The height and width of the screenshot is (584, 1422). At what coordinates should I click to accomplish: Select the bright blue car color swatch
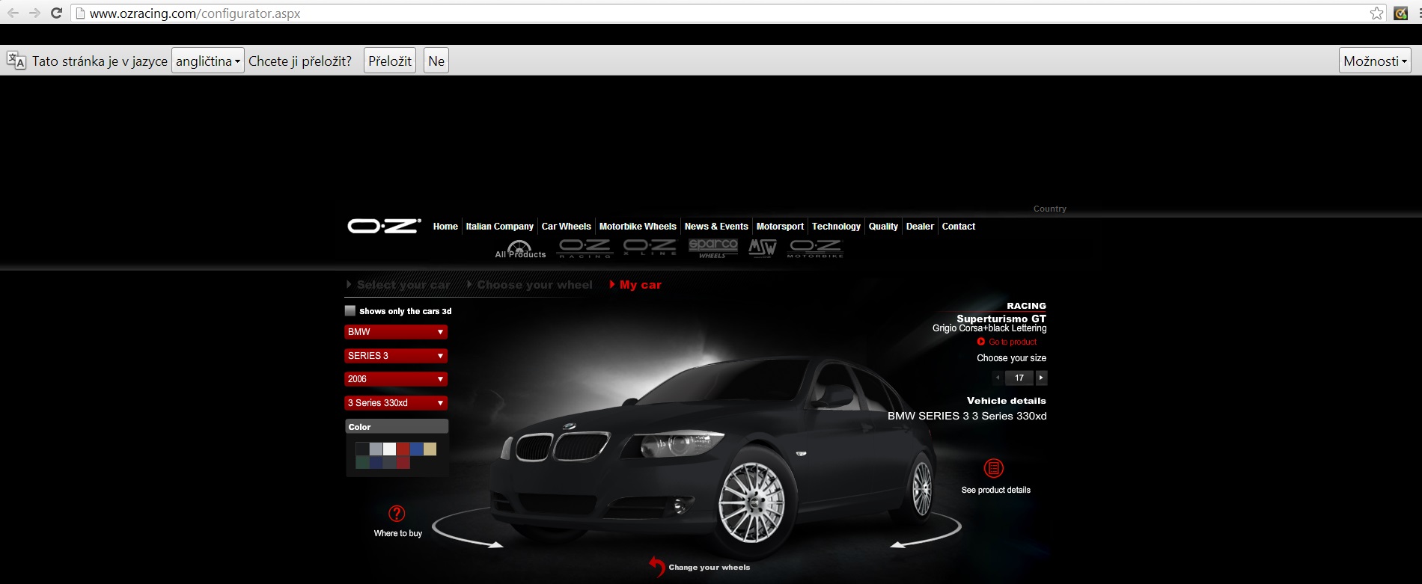click(x=416, y=449)
